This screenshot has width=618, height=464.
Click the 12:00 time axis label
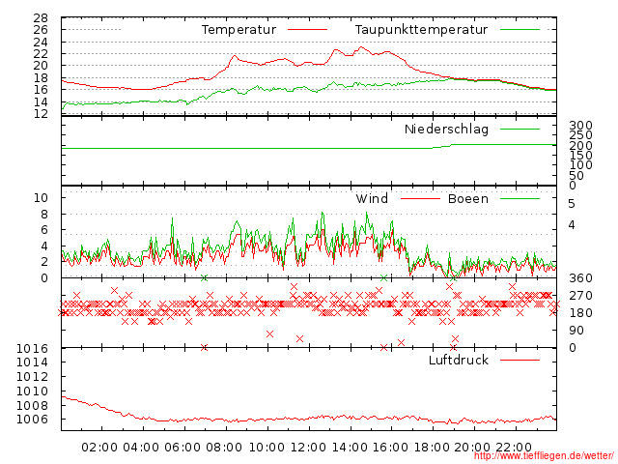pos(308,448)
